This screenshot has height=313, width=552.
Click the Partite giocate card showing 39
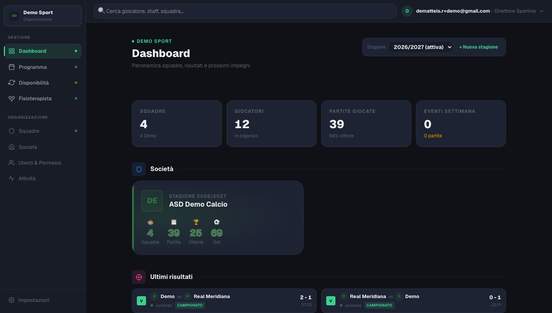click(366, 124)
